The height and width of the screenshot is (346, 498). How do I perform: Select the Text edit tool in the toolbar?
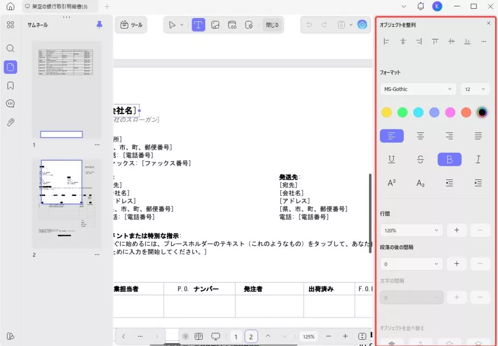coord(198,24)
